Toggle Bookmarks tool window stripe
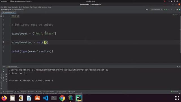Image resolution: width=181 pixels, height=102 pixels. point(1,85)
